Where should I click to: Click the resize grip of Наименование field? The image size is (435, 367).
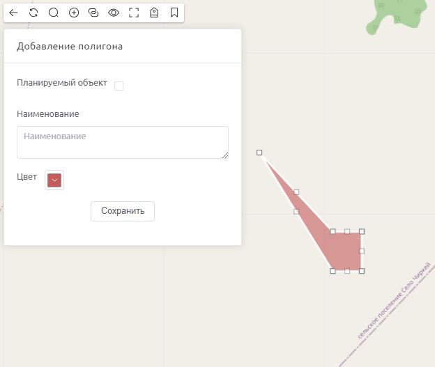[225, 155]
